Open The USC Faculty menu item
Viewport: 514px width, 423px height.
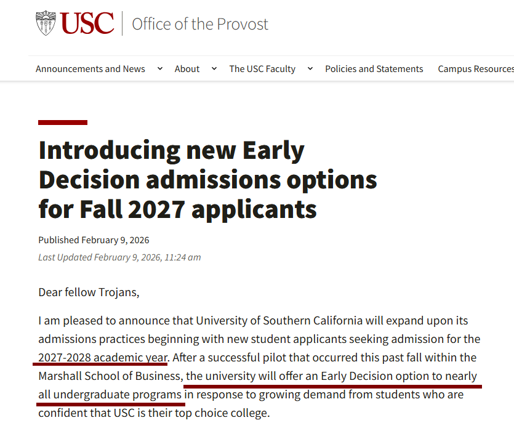pyautogui.click(x=262, y=69)
